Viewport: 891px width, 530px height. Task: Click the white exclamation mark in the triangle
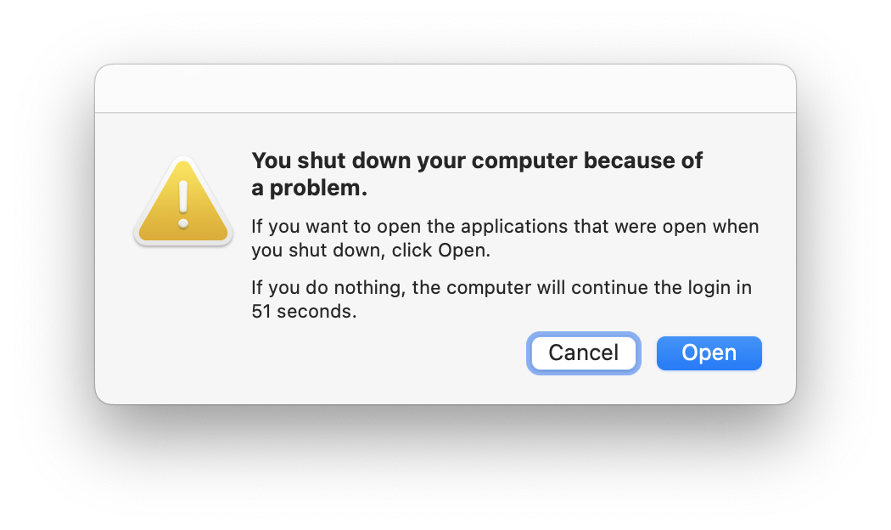pyautogui.click(x=183, y=204)
